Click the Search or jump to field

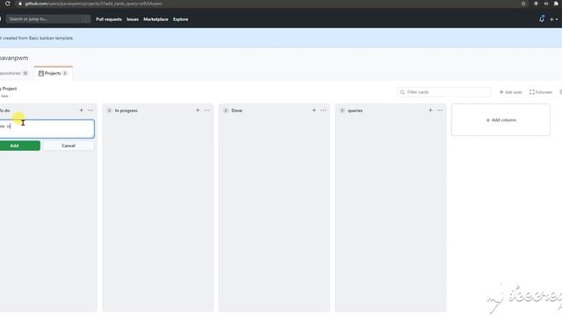point(48,19)
